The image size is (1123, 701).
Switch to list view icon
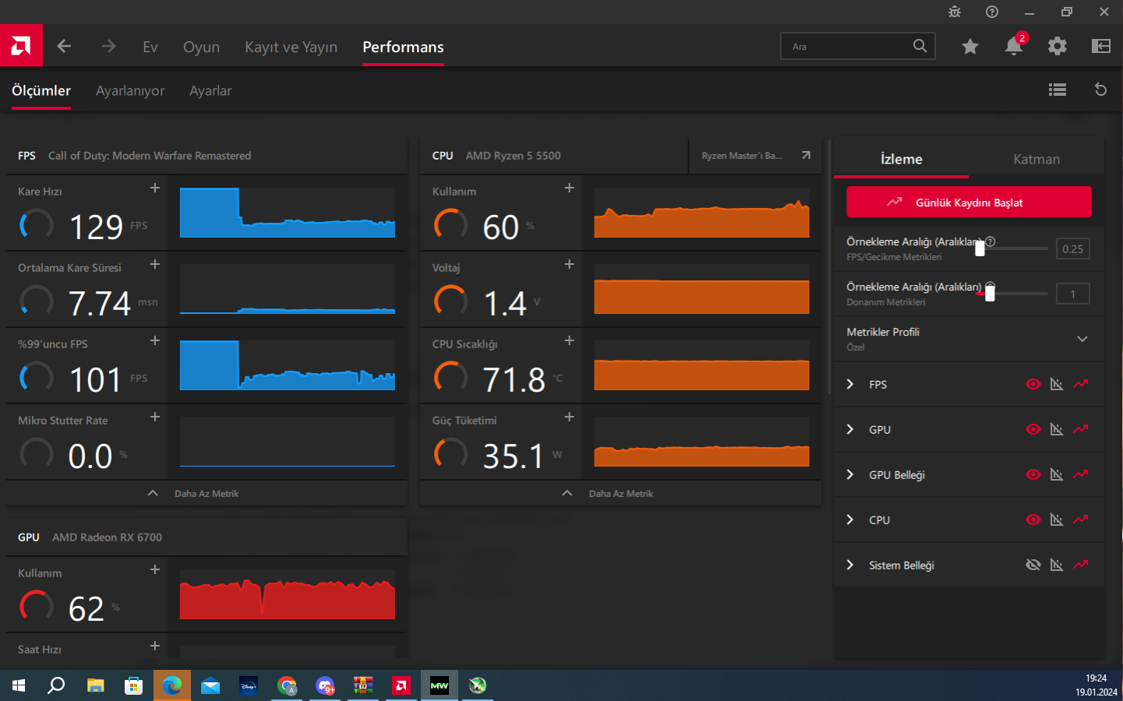tap(1058, 90)
